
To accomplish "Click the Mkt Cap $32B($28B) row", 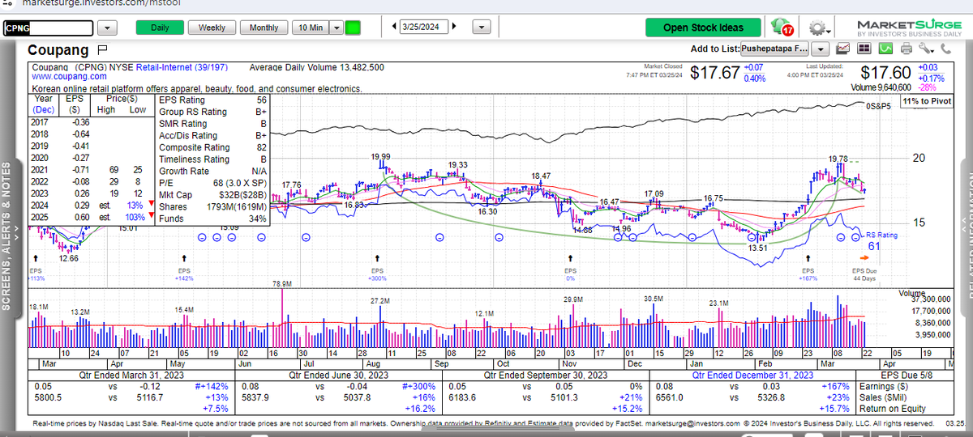I will (x=212, y=195).
